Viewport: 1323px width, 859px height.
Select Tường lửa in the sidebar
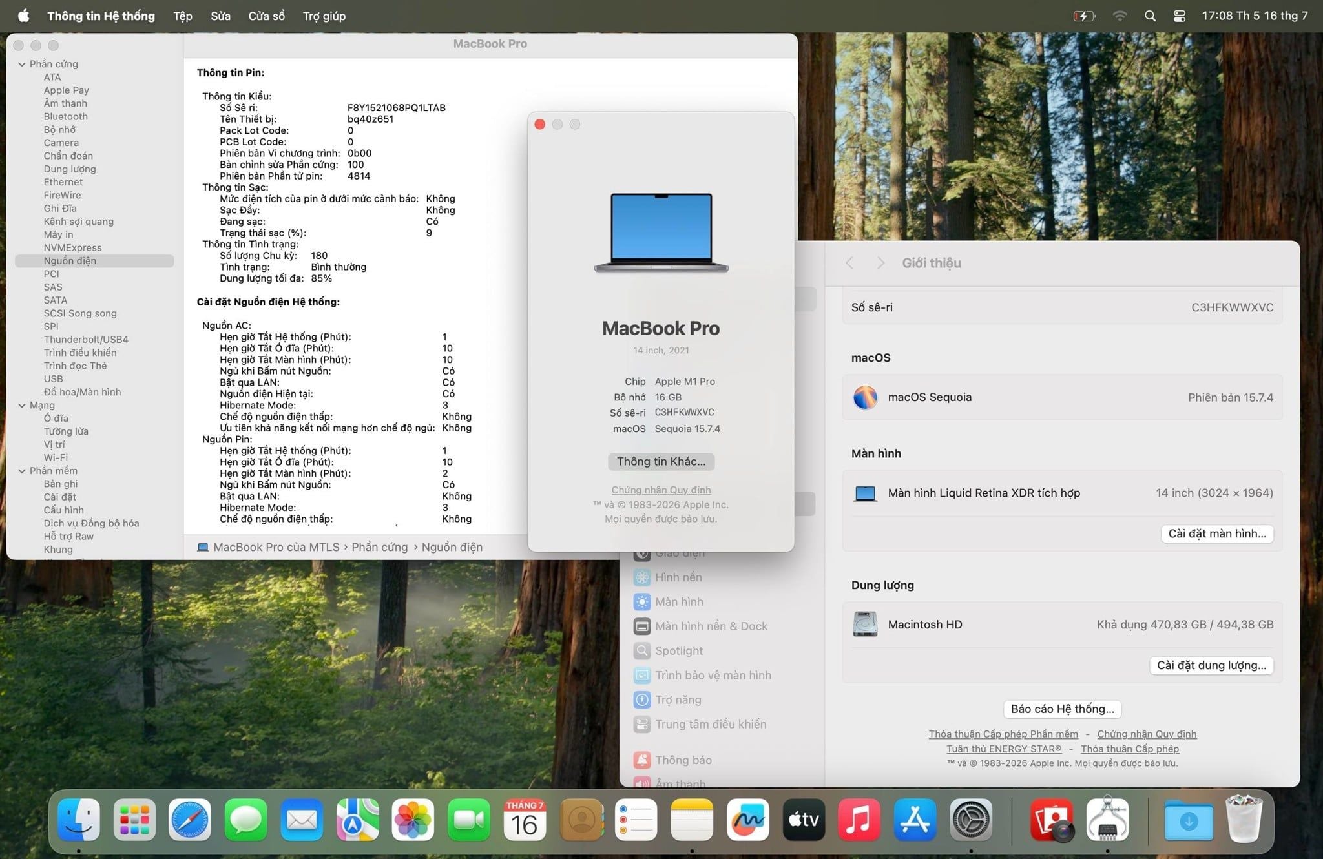(66, 431)
